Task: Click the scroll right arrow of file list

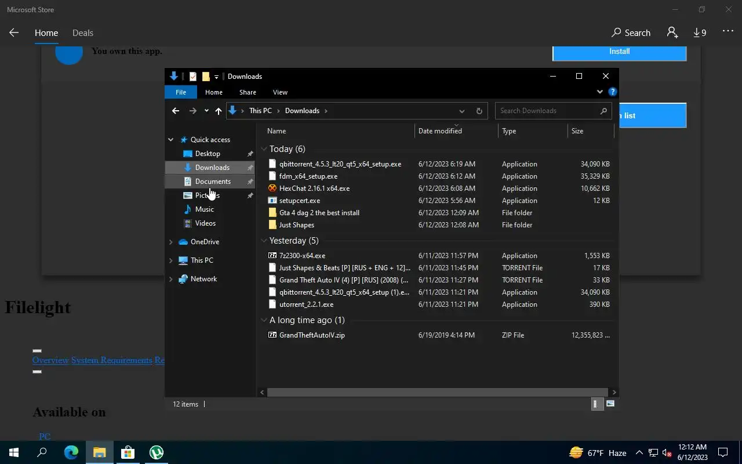Action: point(614,393)
